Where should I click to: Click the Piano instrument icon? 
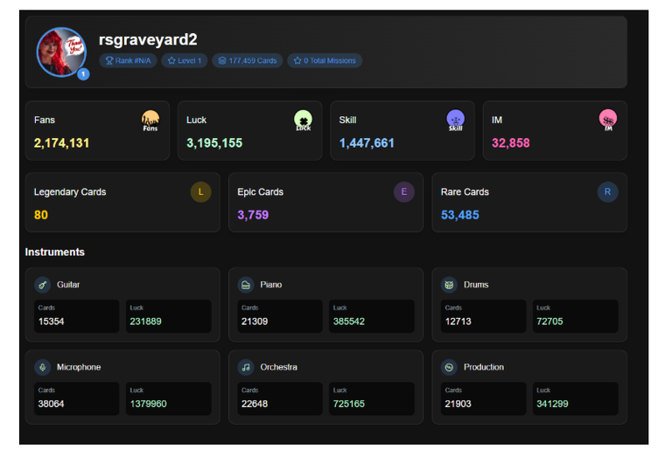click(x=246, y=285)
